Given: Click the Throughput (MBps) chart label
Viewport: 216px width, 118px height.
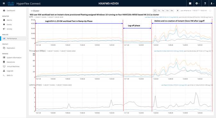Looking at the screenshot, I should [37, 51].
